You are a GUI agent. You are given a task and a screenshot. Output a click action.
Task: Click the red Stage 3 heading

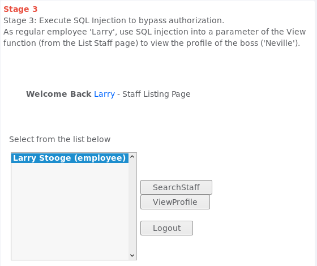(20, 9)
